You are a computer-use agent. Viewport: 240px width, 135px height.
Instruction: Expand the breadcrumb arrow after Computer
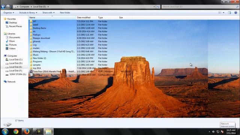[x=31, y=7]
